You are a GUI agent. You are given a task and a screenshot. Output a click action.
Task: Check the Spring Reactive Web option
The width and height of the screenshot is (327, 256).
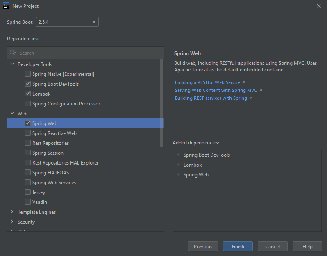28,133
